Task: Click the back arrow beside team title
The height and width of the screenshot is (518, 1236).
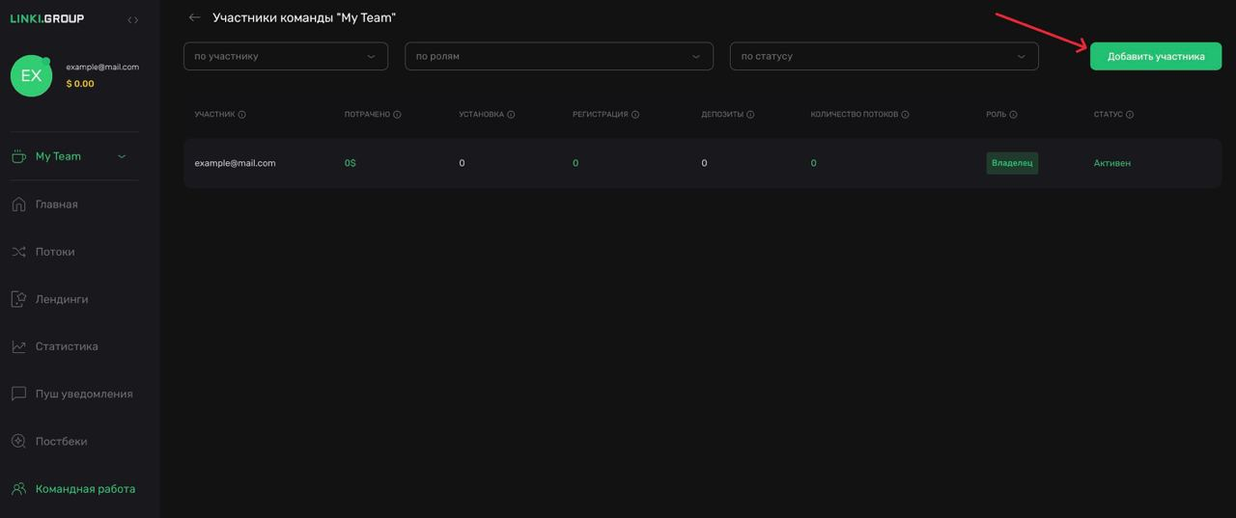Action: tap(195, 17)
